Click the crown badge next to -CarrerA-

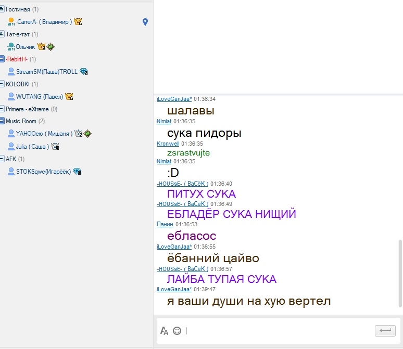click(78, 22)
